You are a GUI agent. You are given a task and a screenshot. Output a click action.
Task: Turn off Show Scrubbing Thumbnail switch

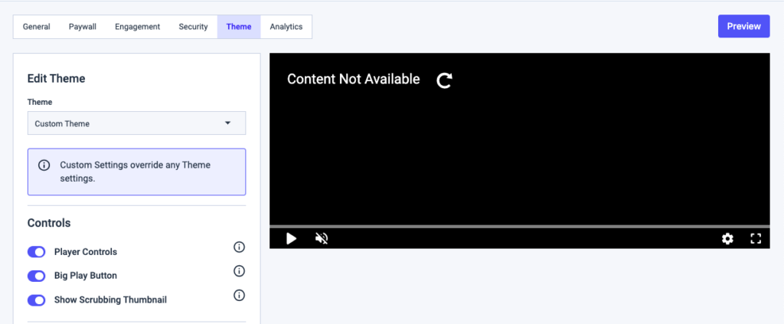point(37,300)
